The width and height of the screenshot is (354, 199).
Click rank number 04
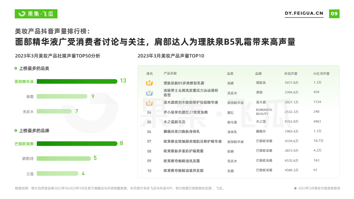tap(149, 112)
